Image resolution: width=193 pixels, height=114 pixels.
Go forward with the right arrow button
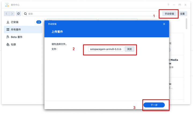(x=12, y=14)
